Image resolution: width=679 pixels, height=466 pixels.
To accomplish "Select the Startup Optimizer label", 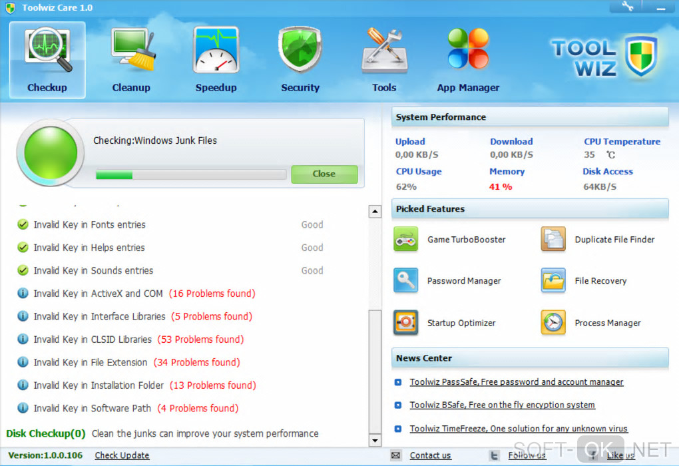I will point(461,323).
